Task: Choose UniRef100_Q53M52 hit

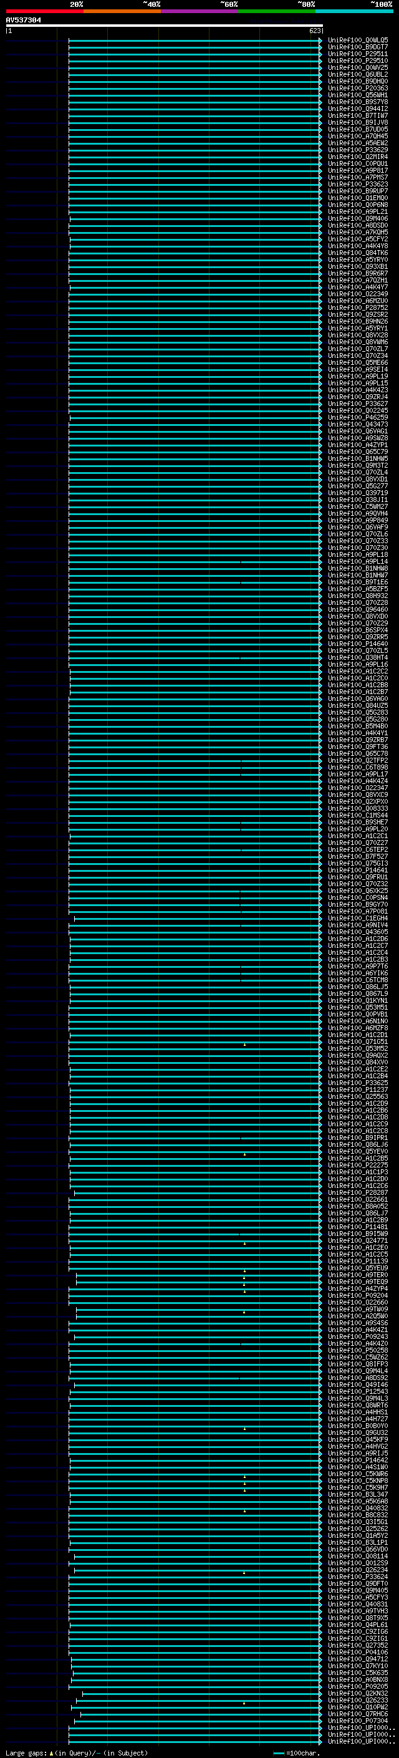Action: coord(358,1049)
